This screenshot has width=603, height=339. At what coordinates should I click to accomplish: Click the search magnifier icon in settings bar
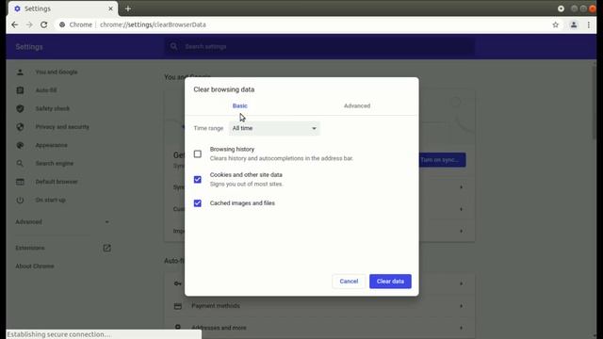173,46
